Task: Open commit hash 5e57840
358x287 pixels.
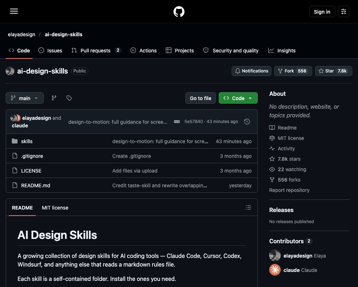Action: point(194,122)
